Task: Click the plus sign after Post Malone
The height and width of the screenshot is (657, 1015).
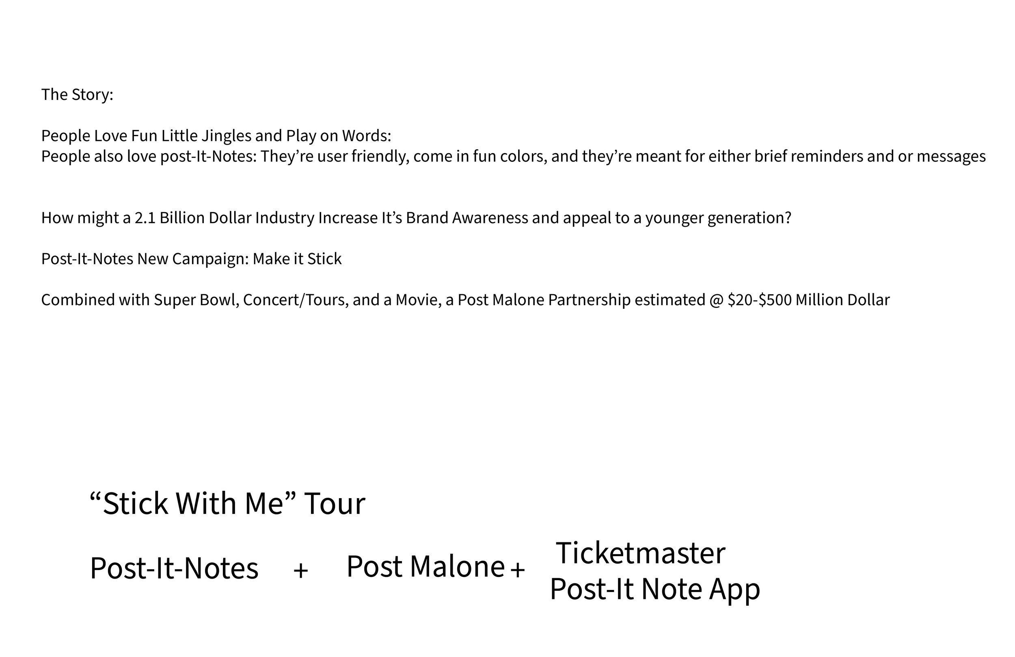Action: [x=518, y=569]
